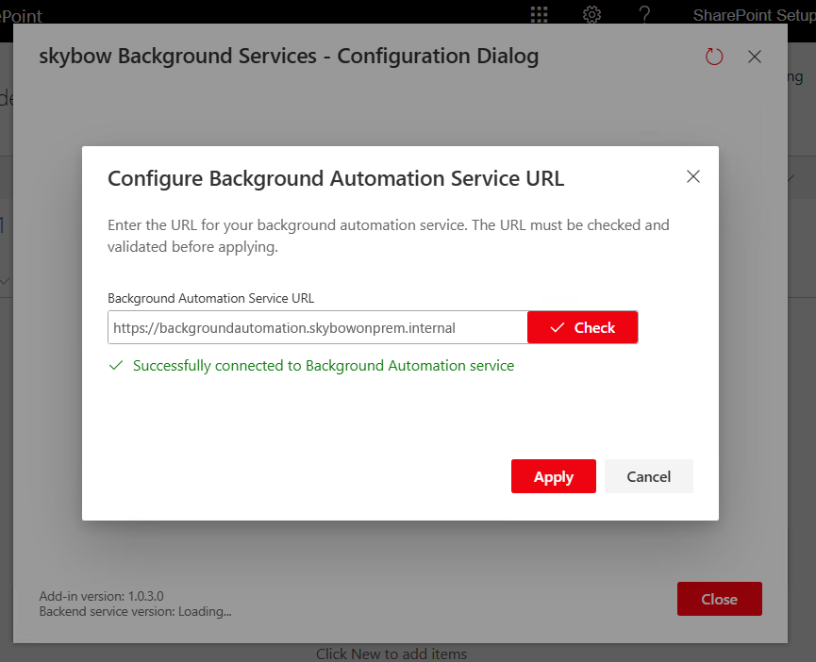Click Check to validate the service URL
This screenshot has height=662, width=816.
[x=582, y=327]
